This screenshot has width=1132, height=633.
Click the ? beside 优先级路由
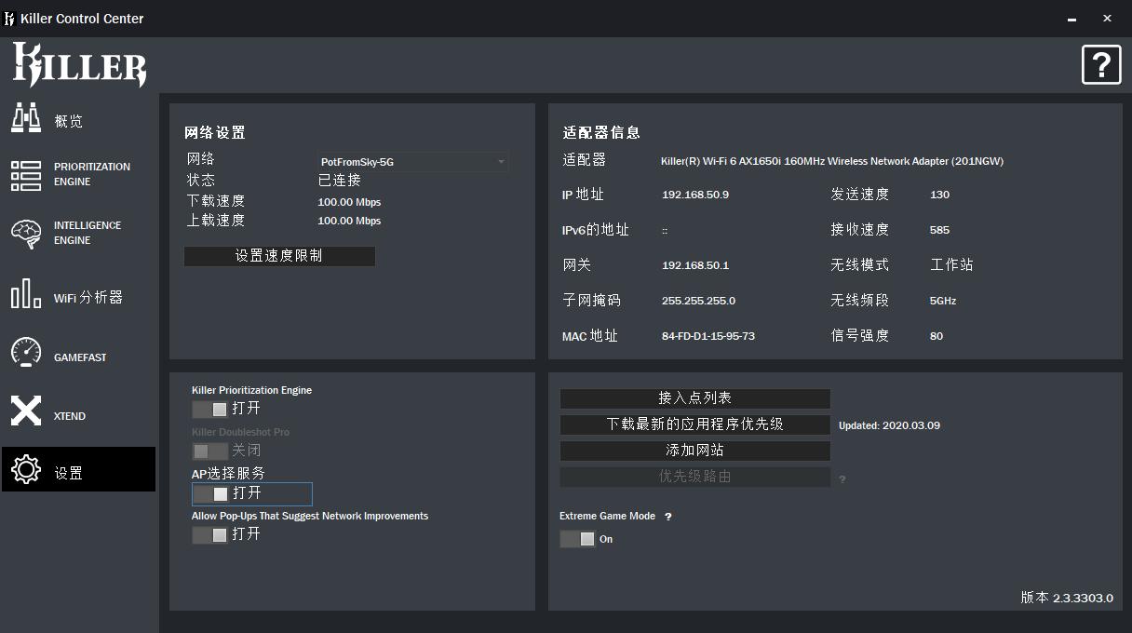(x=842, y=477)
